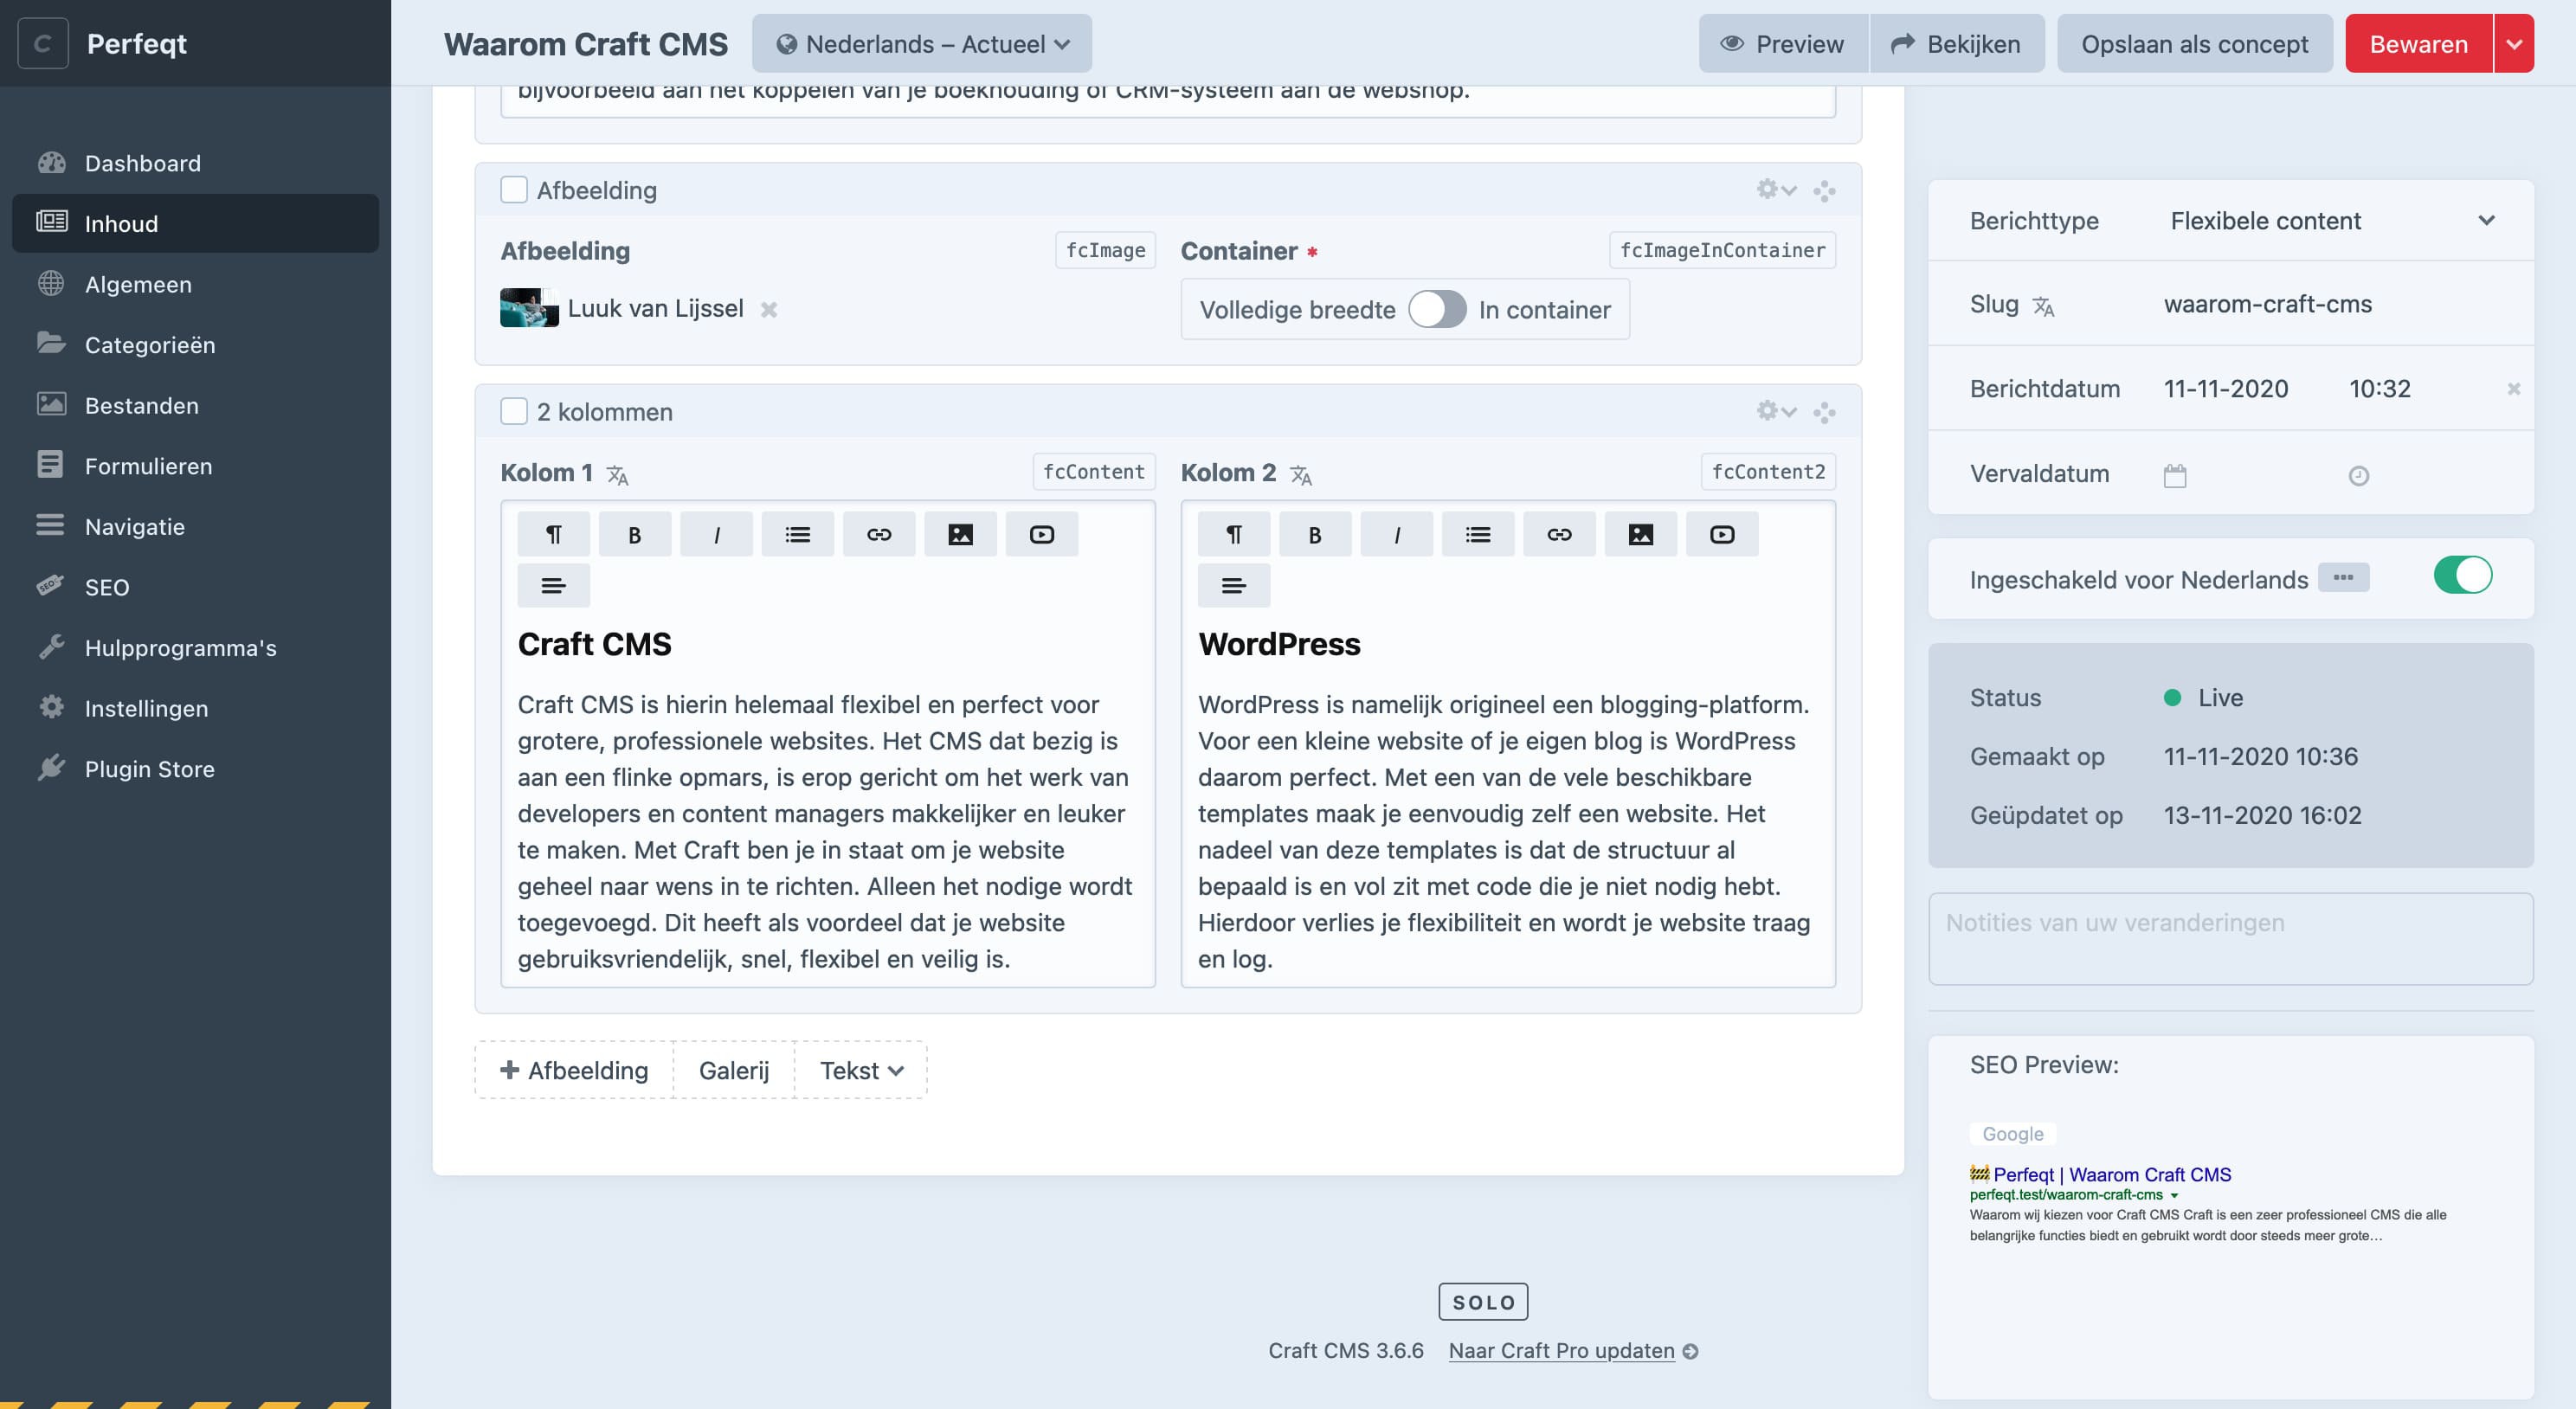Open Plugin Store in sidebar

[195, 769]
